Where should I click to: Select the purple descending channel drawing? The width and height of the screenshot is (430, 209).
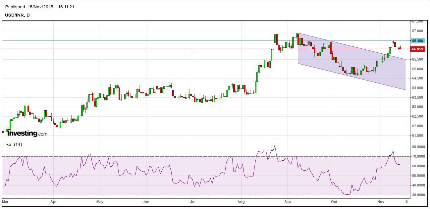(352, 62)
